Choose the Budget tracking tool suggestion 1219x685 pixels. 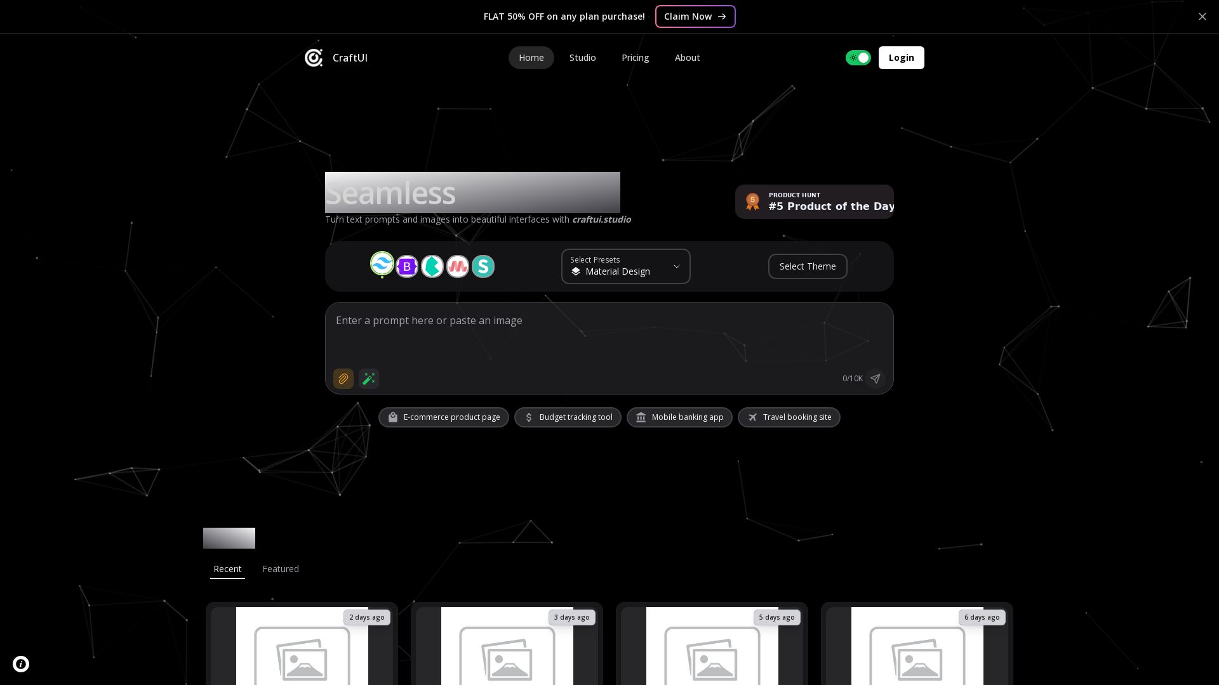[x=568, y=417]
